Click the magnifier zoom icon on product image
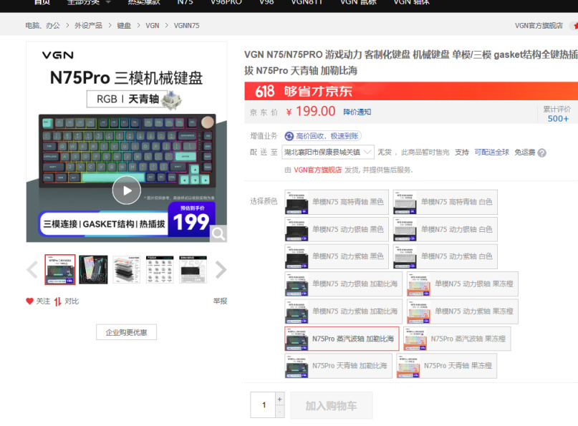The width and height of the screenshot is (578, 426). point(218,233)
